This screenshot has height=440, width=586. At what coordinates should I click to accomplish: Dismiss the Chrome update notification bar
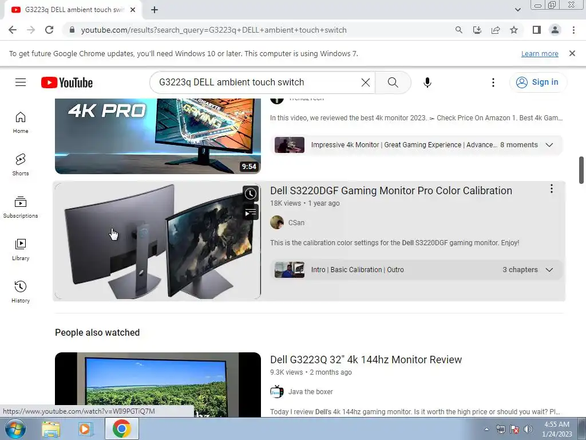click(572, 53)
